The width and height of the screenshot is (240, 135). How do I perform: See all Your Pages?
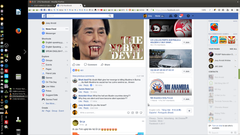click(x=233, y=49)
